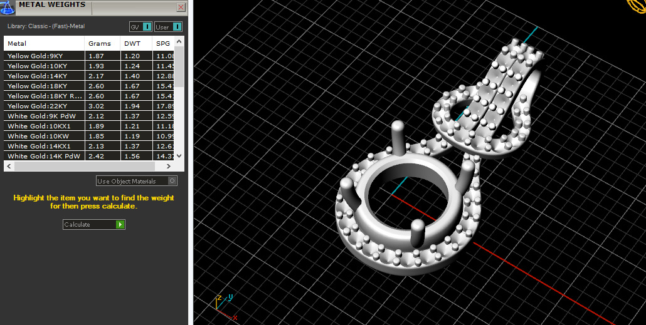Select the White Gold:9K PdW row
Screen dimensions: 646x325
coord(88,116)
